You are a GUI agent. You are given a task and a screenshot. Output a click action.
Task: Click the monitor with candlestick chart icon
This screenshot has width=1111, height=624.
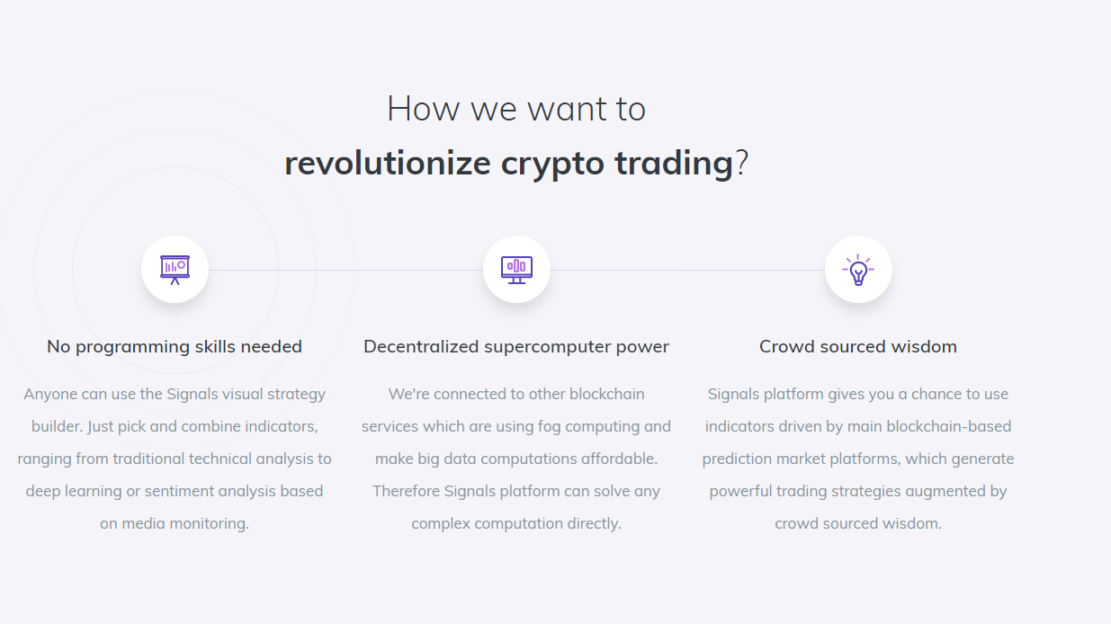(x=516, y=270)
